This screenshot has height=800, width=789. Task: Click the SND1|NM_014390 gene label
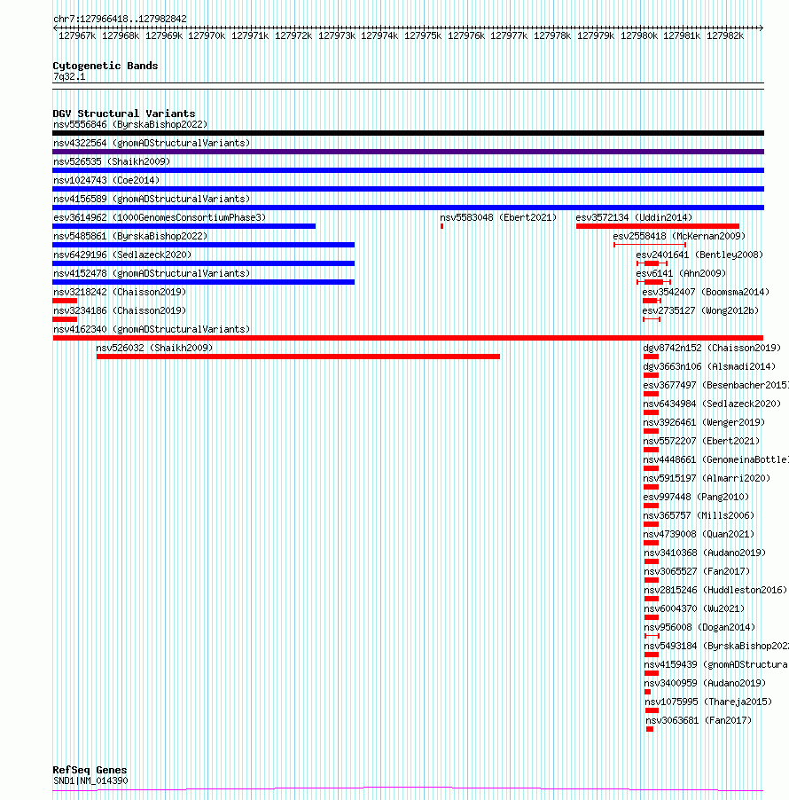90,780
